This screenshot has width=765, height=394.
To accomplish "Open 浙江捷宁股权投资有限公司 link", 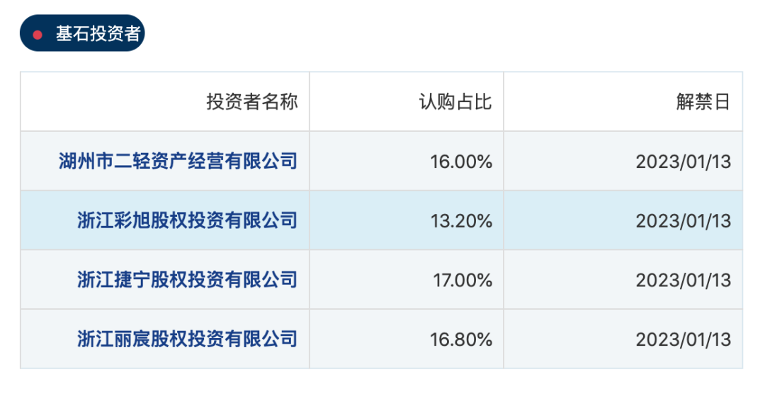I will click(187, 280).
